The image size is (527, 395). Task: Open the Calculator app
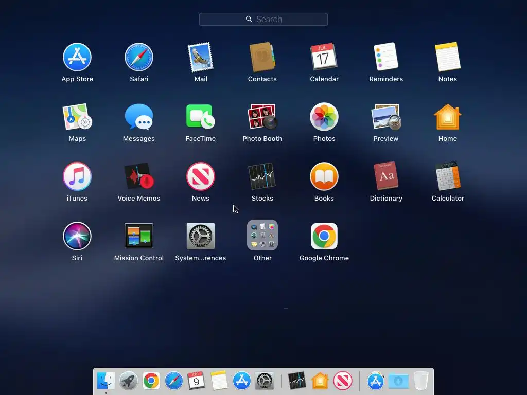point(448,176)
